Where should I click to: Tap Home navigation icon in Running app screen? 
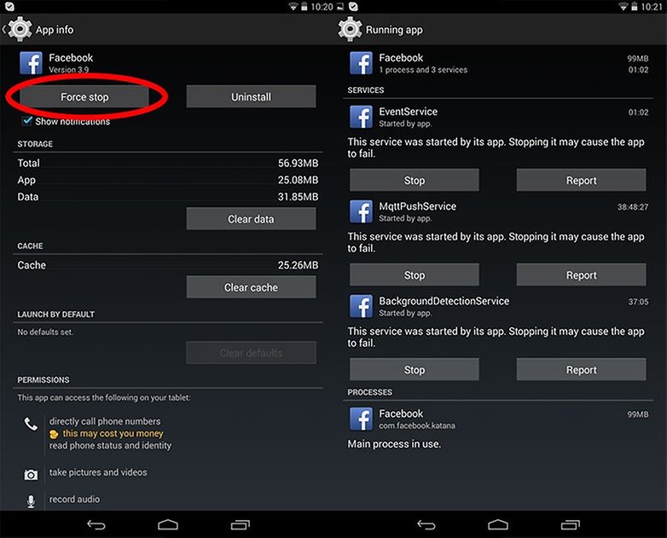pyautogui.click(x=498, y=525)
